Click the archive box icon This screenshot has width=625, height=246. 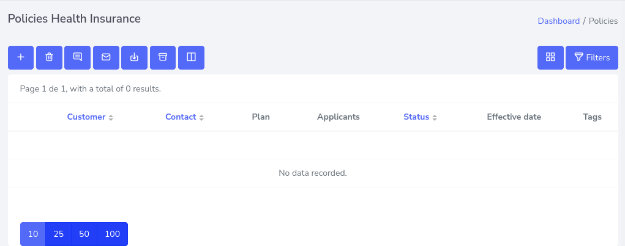pos(163,57)
